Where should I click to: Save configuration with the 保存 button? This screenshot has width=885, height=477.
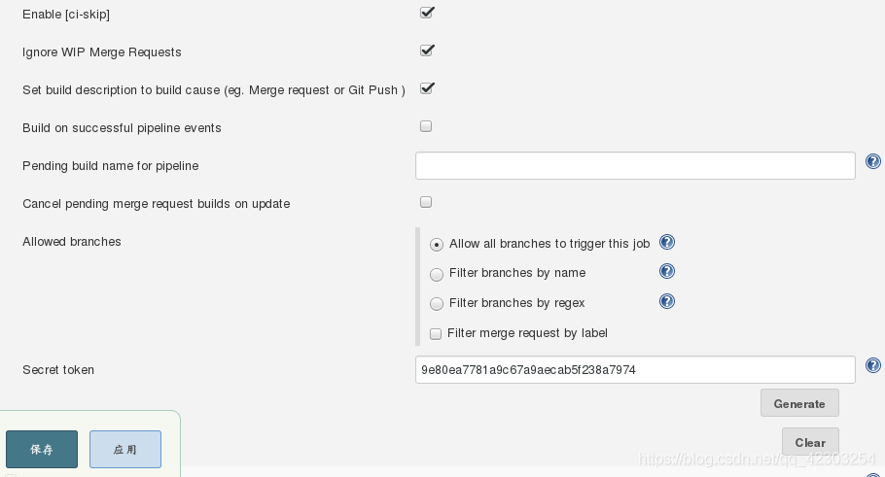(x=42, y=450)
